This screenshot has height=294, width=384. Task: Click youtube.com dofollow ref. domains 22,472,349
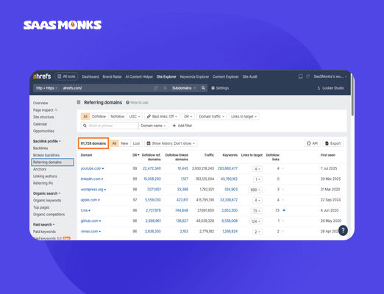(x=152, y=168)
